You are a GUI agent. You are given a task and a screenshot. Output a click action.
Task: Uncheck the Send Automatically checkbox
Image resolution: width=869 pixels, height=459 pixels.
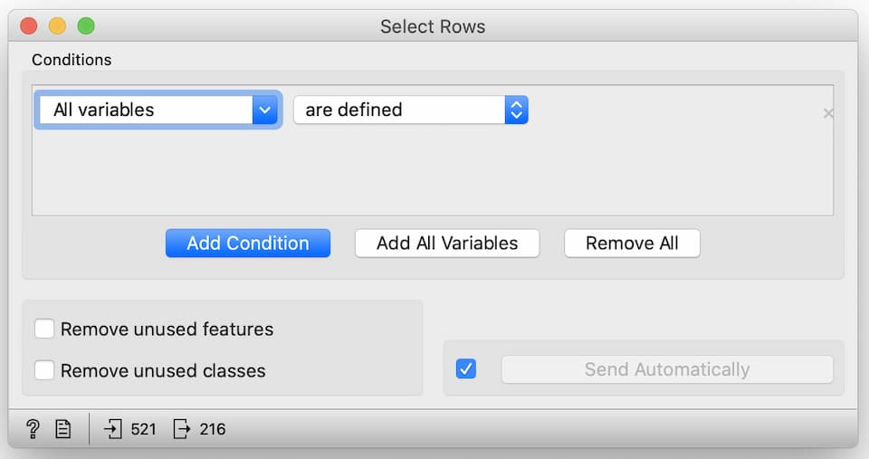466,369
